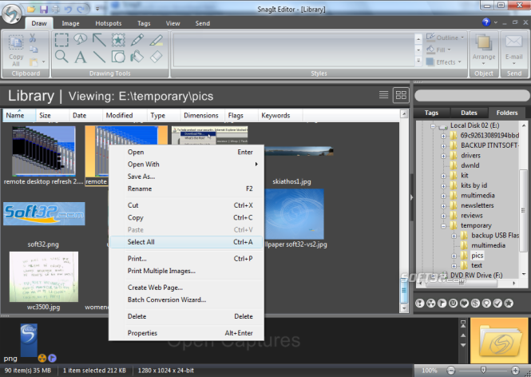Screen dimensions: 531x377
Task: Click the heart flag icon
Action: tap(464, 304)
